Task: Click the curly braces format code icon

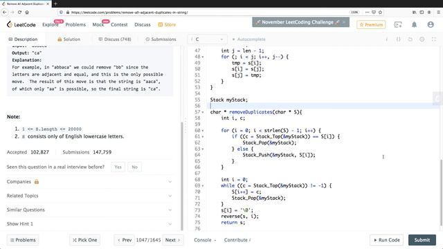Action: (399, 39)
